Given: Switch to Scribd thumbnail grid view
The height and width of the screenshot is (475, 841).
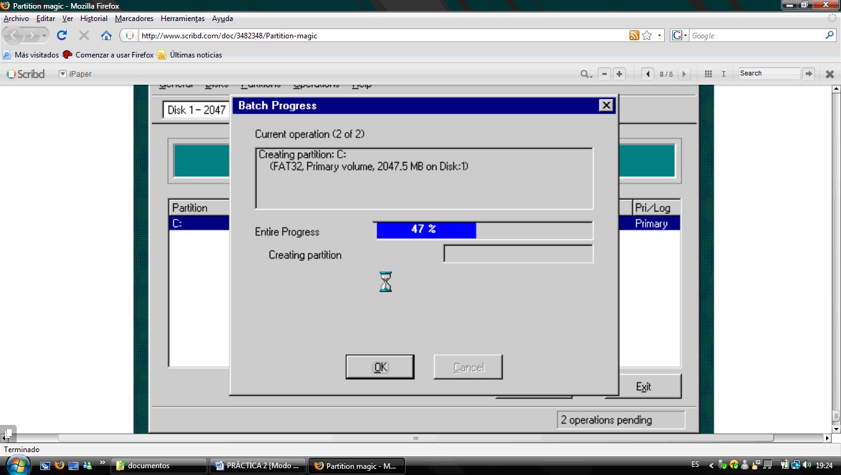Looking at the screenshot, I should pyautogui.click(x=709, y=74).
